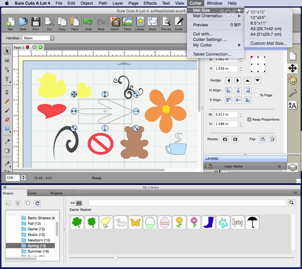Open the Layers stack panel icon

(292, 167)
